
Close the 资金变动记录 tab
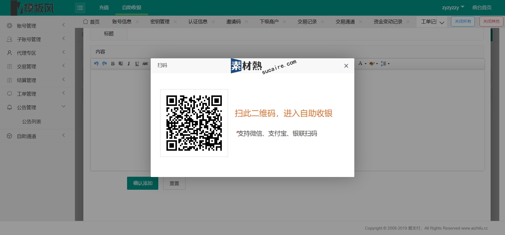[408, 22]
